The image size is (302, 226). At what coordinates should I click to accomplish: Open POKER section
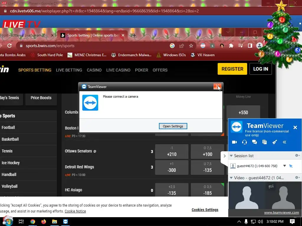(x=142, y=70)
